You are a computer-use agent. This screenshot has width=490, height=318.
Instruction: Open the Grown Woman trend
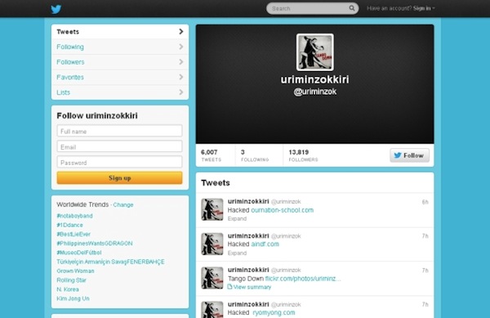[x=75, y=271]
